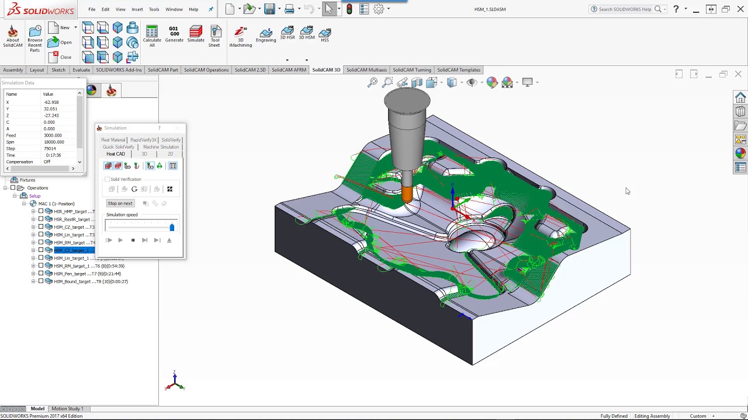The width and height of the screenshot is (748, 420).
Task: Collapse the MAC 1 (1-Position) node
Action: (24, 204)
